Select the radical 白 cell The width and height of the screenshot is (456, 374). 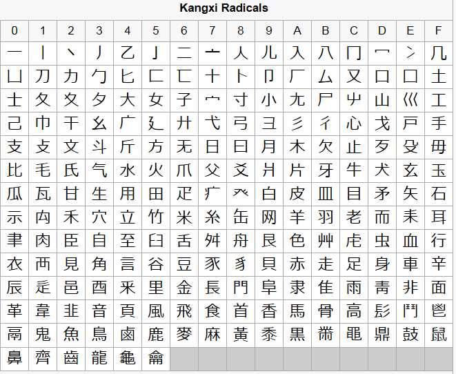pyautogui.click(x=269, y=195)
